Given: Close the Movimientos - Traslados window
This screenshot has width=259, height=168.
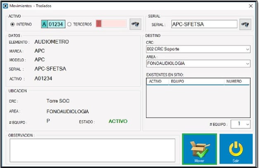Looking at the screenshot, I should (x=250, y=6).
